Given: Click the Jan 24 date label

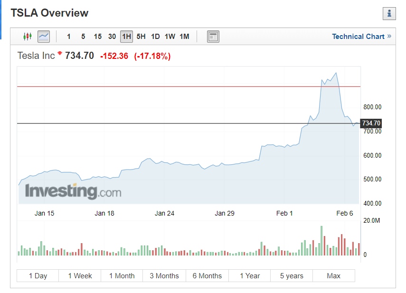Looking at the screenshot, I should [x=164, y=213].
